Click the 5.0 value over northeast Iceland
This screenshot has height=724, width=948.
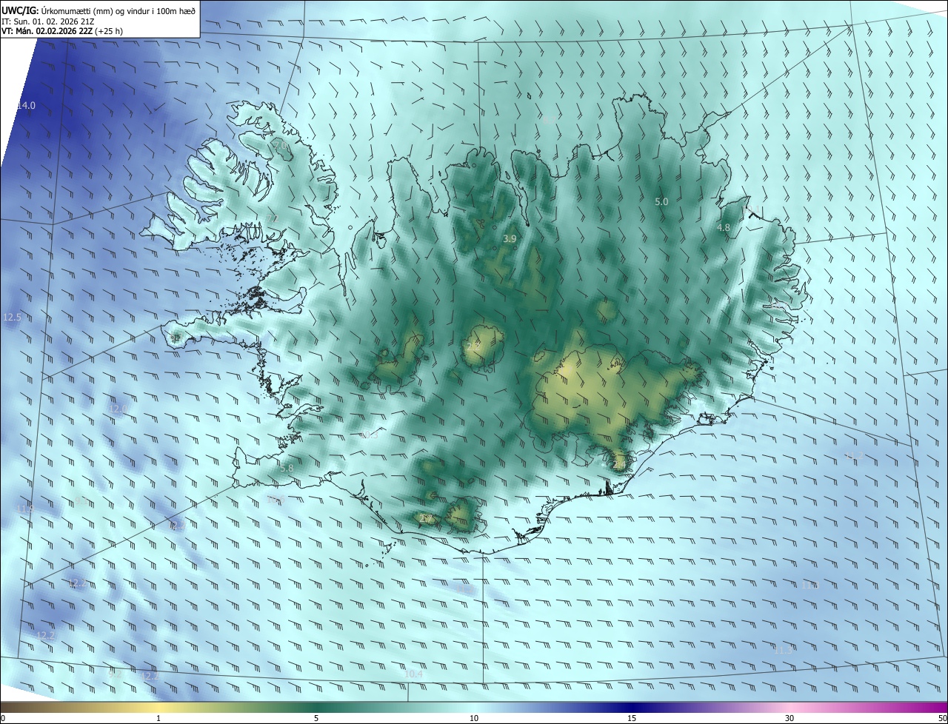coord(661,201)
